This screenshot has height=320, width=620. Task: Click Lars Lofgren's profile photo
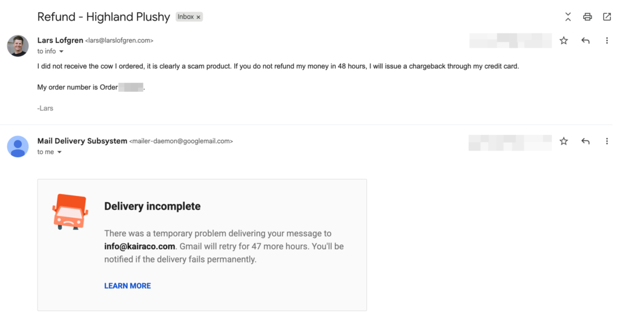18,46
